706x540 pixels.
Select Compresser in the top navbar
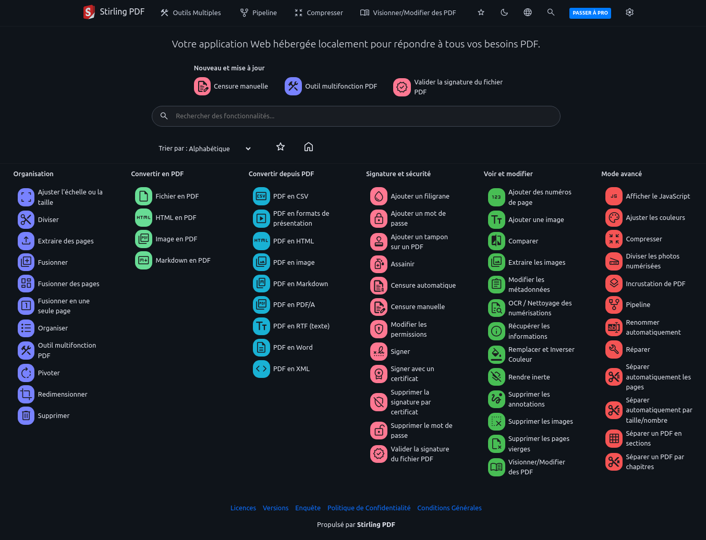coord(318,13)
